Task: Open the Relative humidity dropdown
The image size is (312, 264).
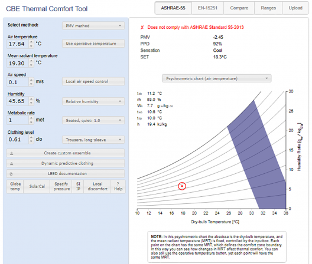Action: click(93, 101)
